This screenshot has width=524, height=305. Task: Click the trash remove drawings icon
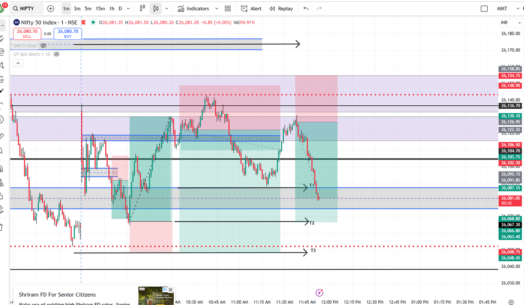(x=2, y=227)
